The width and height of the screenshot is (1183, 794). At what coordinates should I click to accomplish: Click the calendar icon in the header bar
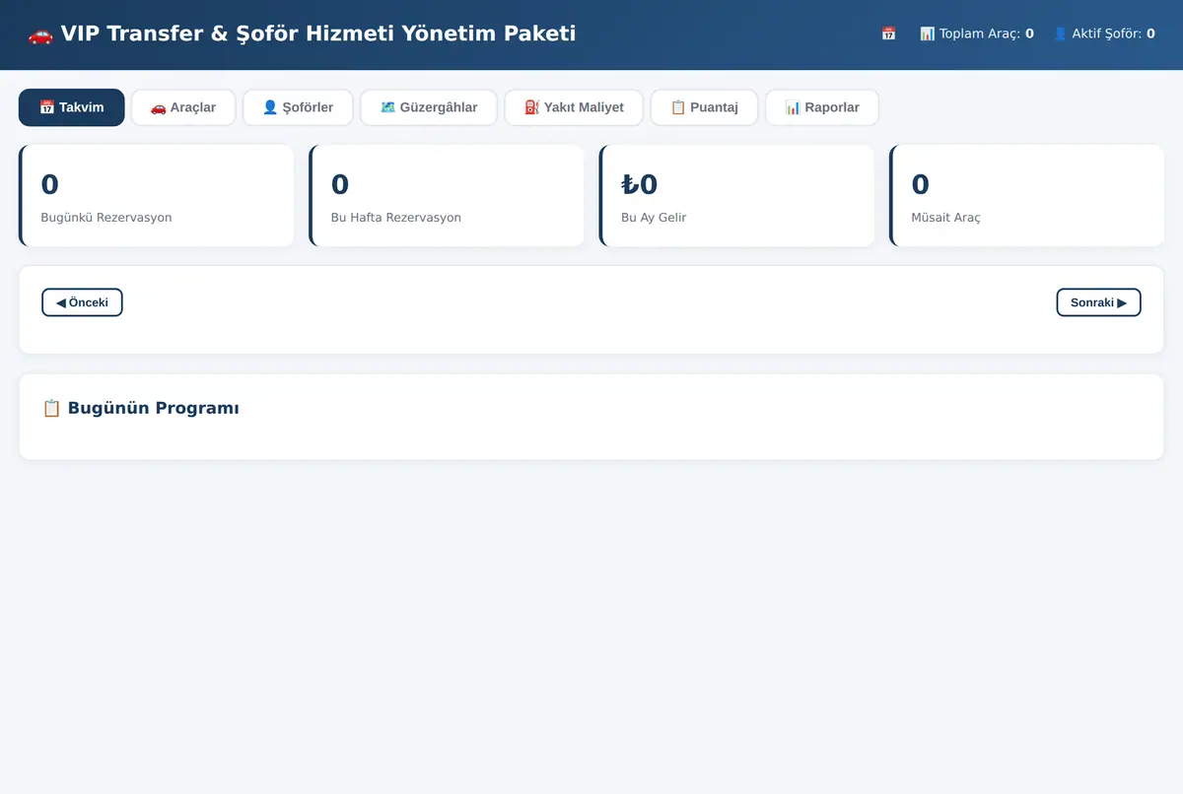[888, 33]
